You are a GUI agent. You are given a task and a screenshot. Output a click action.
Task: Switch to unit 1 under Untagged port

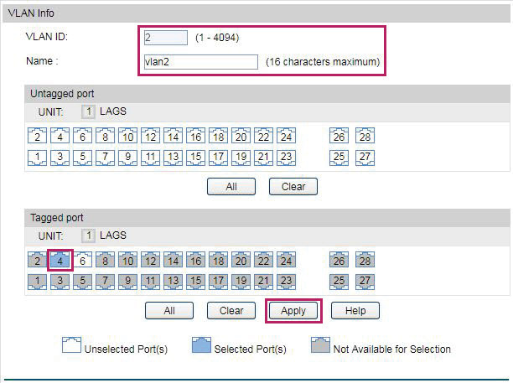pos(88,111)
